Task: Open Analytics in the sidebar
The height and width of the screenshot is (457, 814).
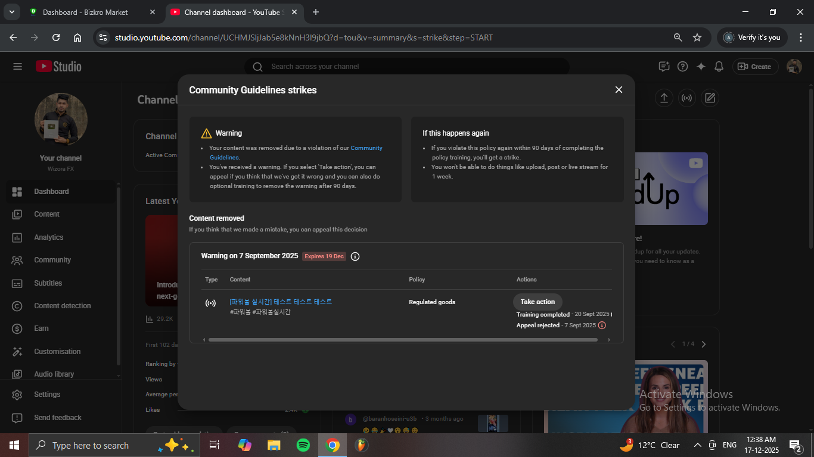Action: pyautogui.click(x=49, y=237)
